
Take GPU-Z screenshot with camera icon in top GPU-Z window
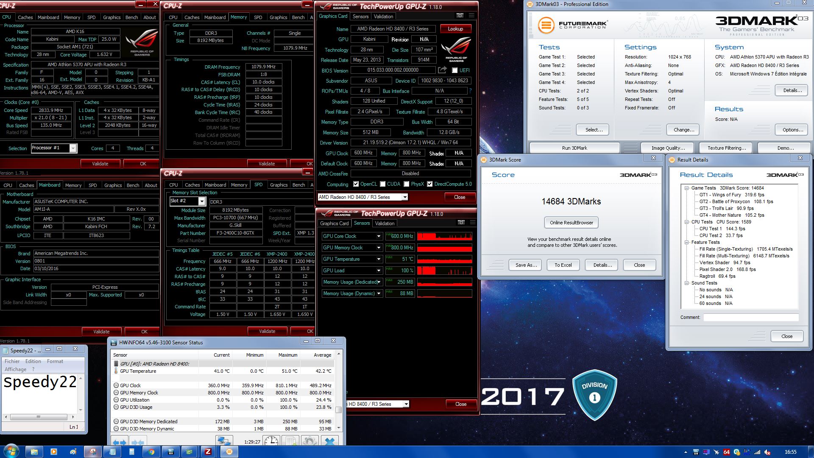coord(460,16)
